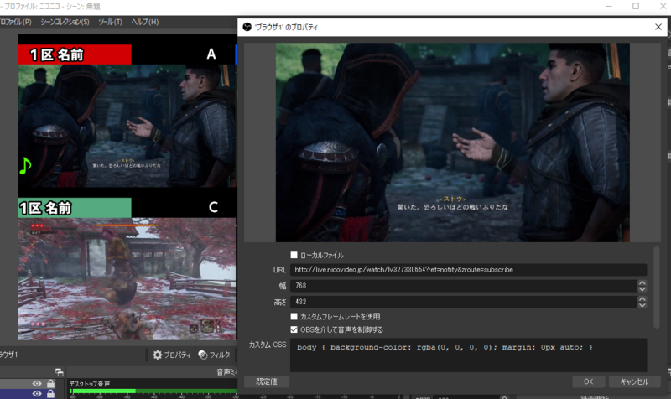Screen dimensions: 671x399
Task: Click the second source's lock icon
Action: tap(51, 394)
